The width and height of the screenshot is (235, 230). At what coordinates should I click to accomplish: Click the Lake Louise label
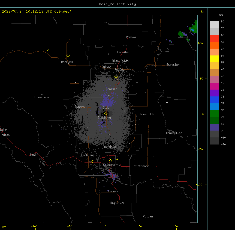click(5, 132)
